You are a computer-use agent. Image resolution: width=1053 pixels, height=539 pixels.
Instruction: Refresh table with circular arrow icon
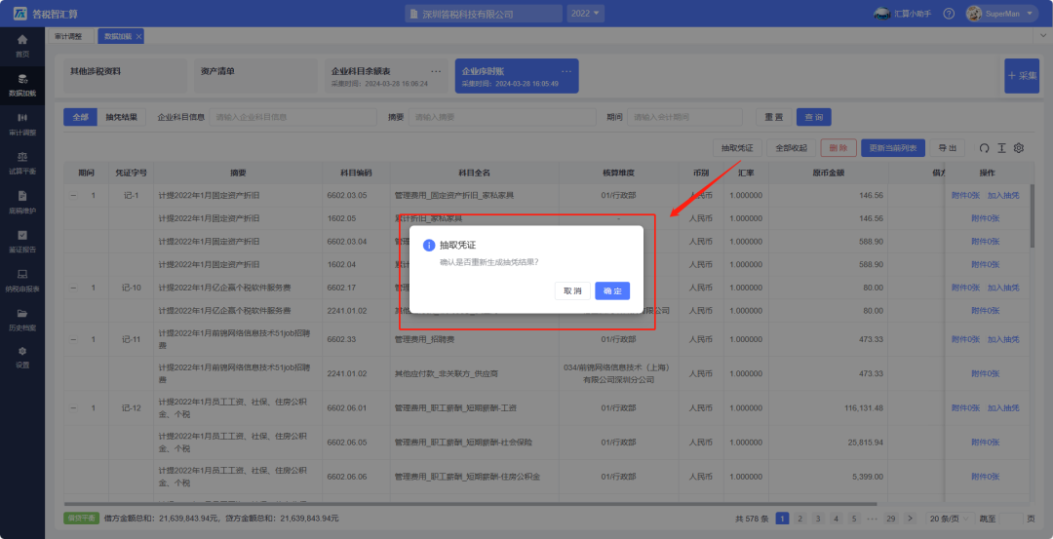click(985, 148)
